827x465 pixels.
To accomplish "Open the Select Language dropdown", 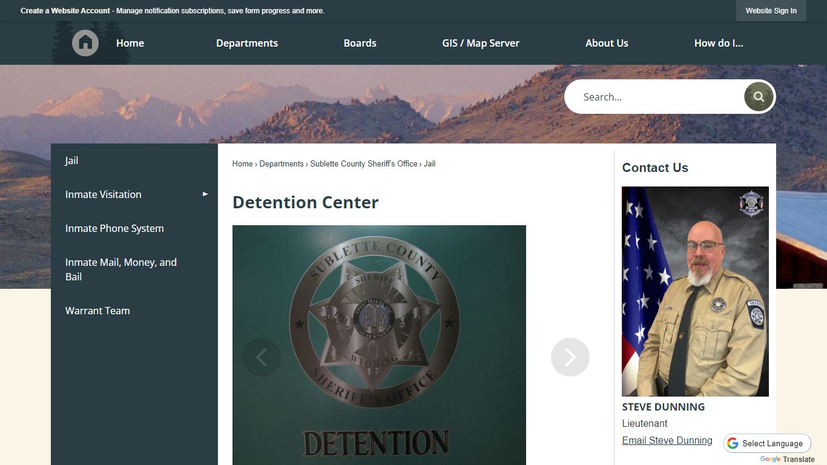I will [x=767, y=443].
